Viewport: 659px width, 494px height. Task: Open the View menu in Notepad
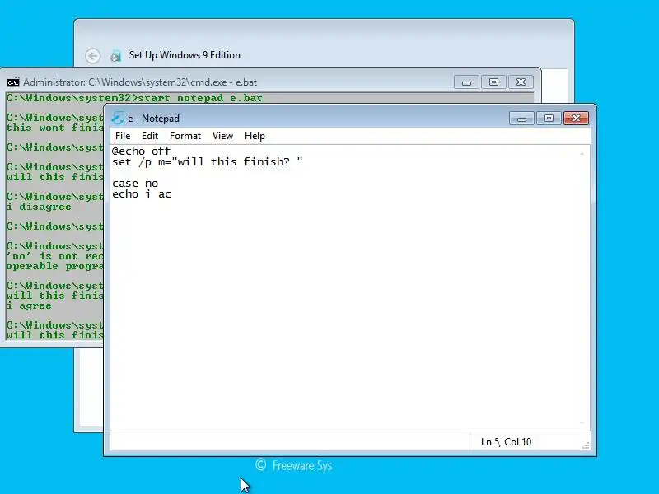click(x=222, y=136)
